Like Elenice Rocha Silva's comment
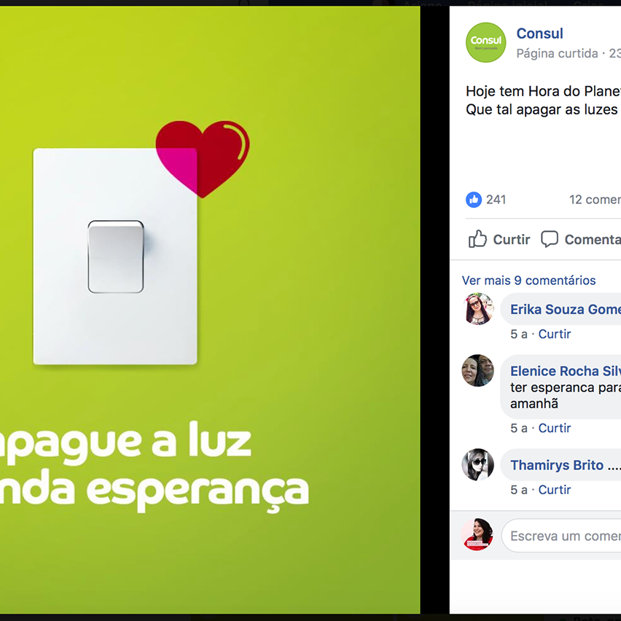 (555, 428)
